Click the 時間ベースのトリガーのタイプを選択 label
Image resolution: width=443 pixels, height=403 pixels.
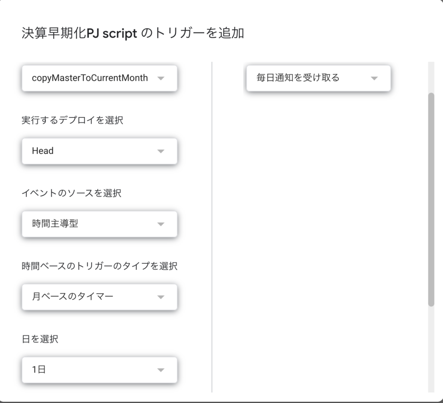pyautogui.click(x=100, y=266)
